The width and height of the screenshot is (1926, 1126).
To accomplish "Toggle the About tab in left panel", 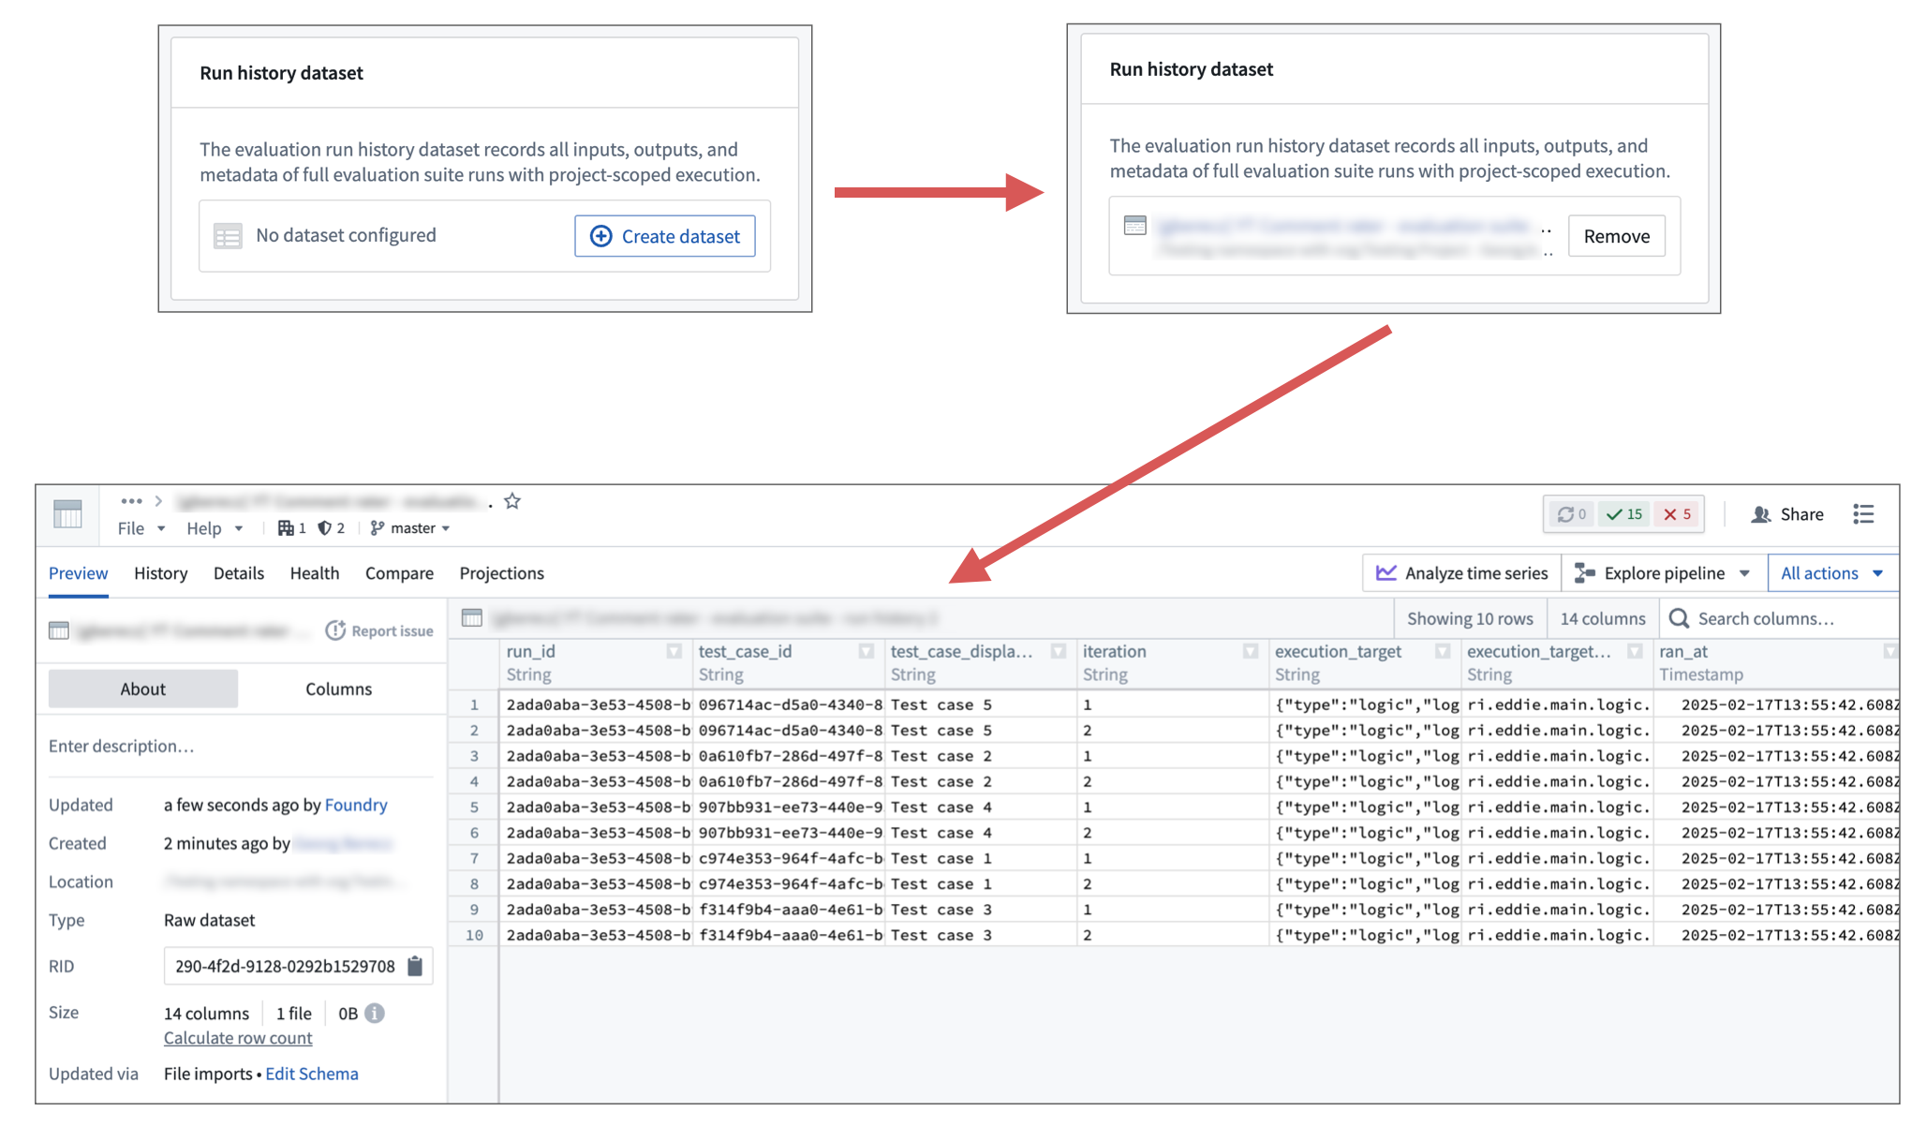I will (142, 688).
